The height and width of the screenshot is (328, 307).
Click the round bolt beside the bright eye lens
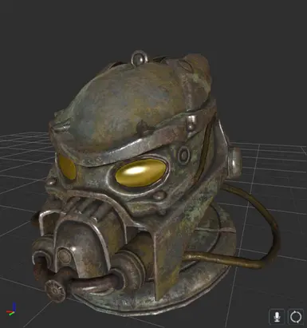[x=183, y=155]
